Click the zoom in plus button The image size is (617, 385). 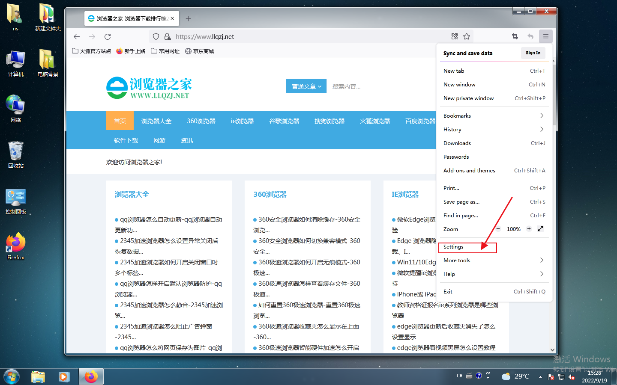pyautogui.click(x=529, y=229)
